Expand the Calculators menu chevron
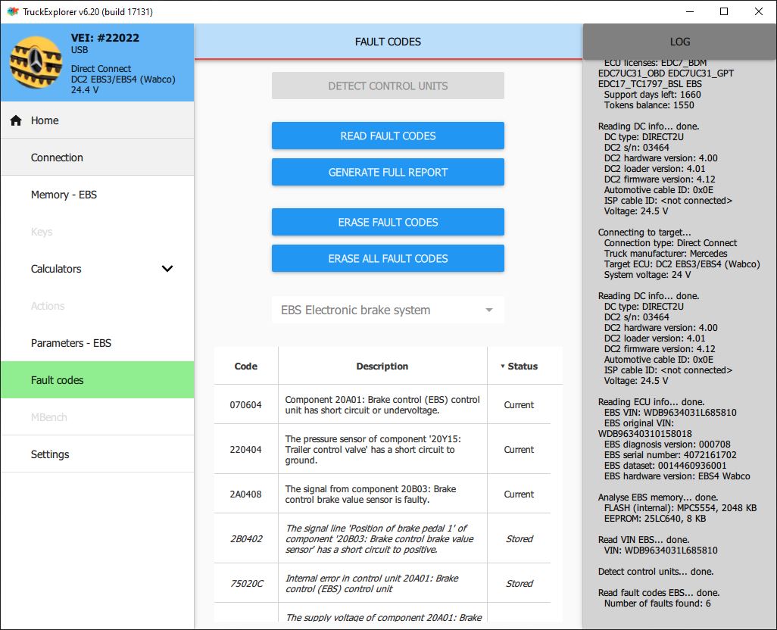 (x=167, y=269)
